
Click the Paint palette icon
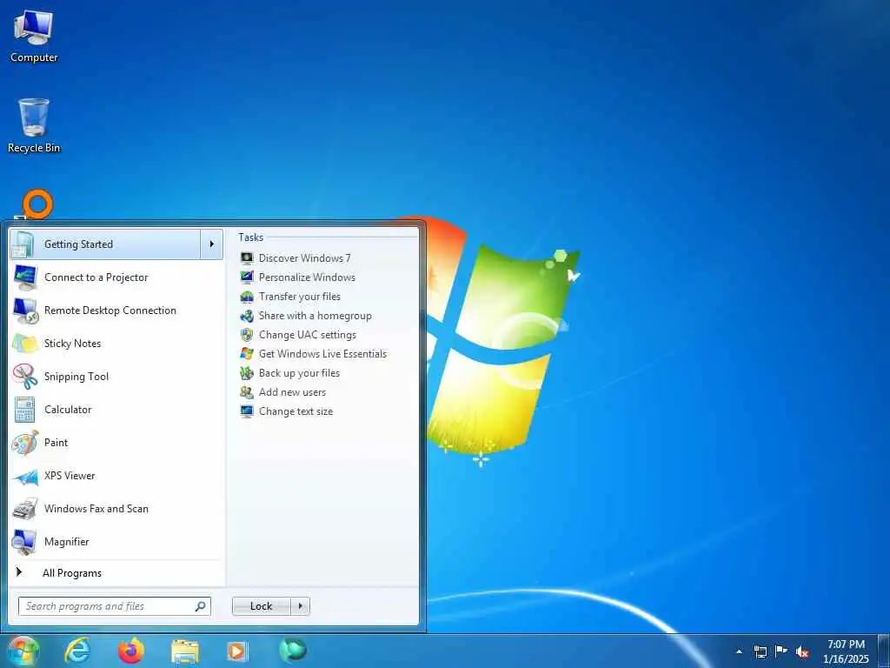(x=25, y=443)
